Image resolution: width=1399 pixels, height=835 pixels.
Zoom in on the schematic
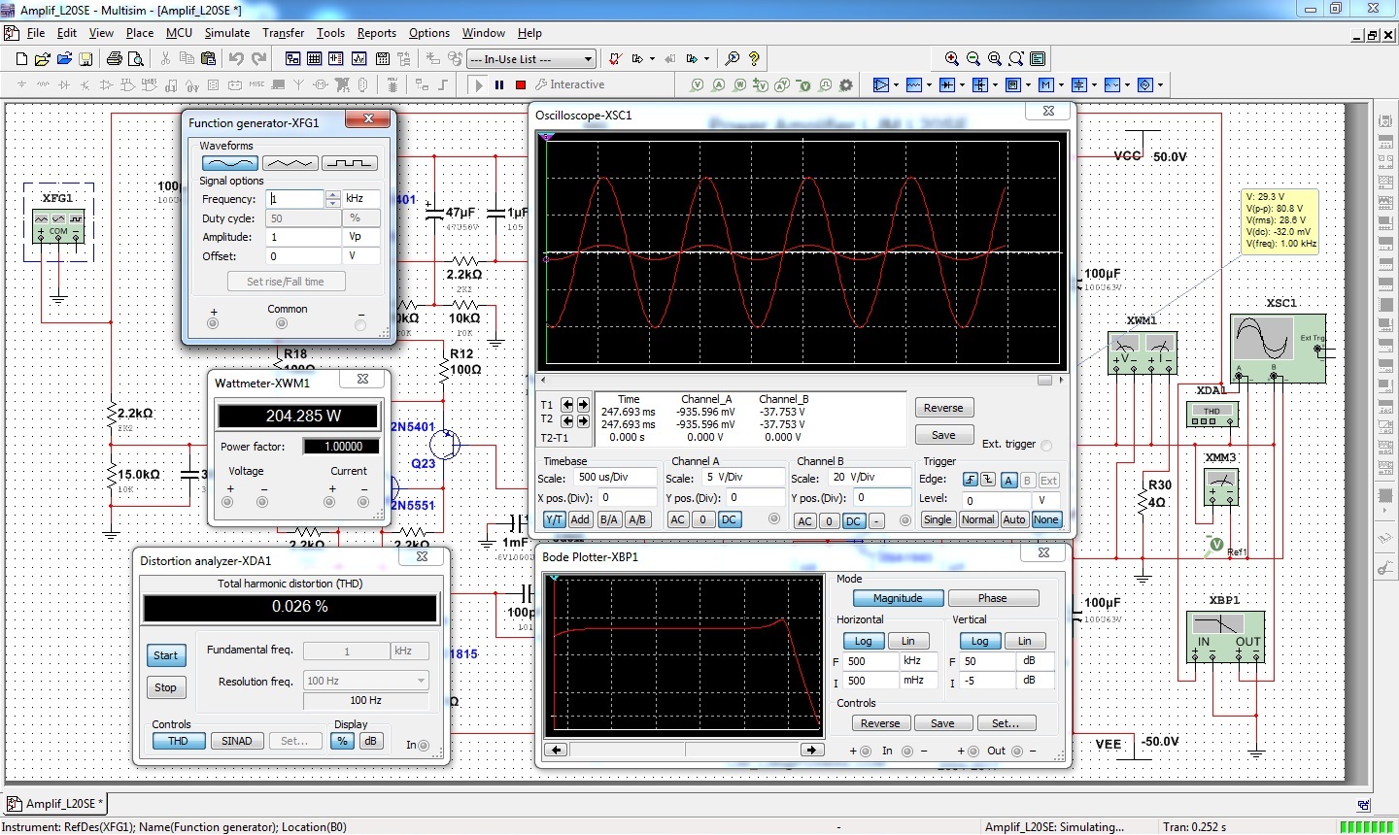(952, 59)
